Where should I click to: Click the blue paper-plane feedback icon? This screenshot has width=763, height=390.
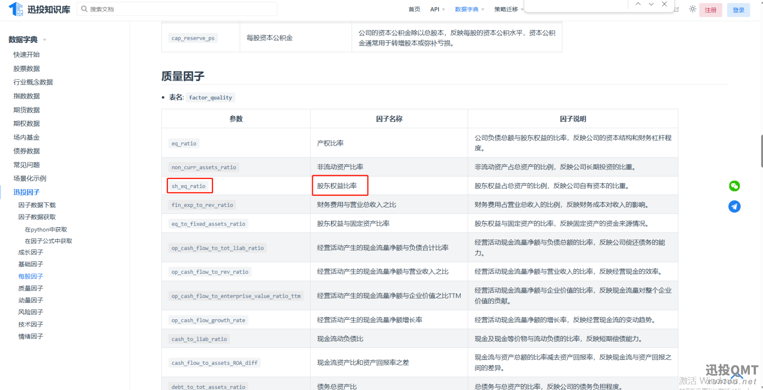734,206
